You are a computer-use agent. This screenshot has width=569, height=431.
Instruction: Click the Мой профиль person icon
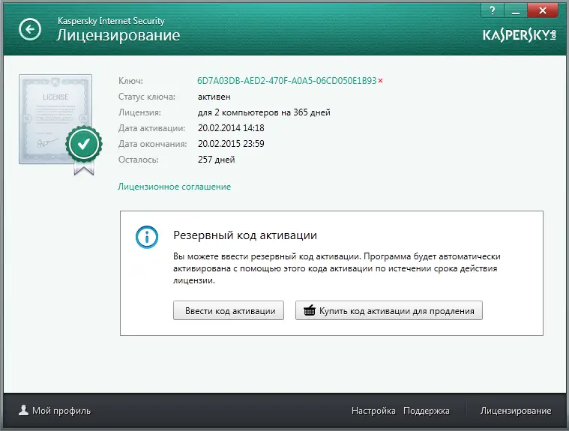23,410
